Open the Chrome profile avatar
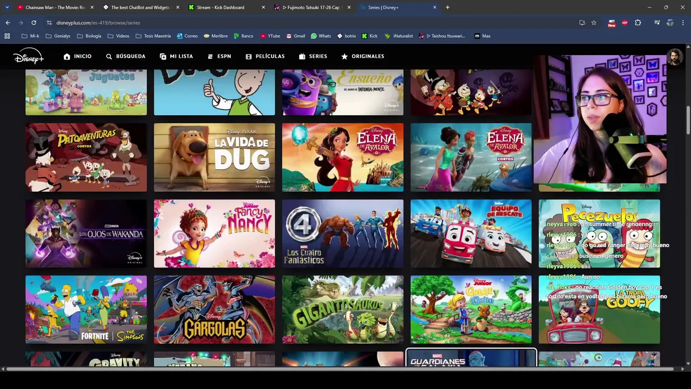 coord(670,23)
